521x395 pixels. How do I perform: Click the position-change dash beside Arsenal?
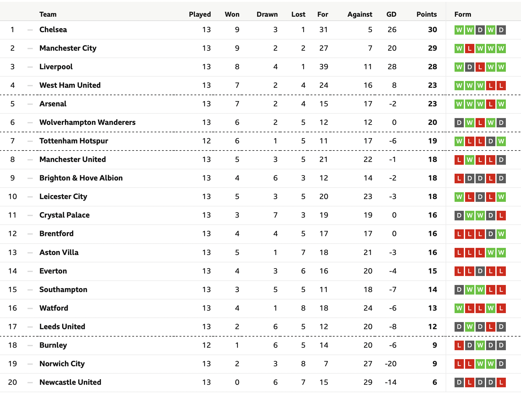(30, 104)
